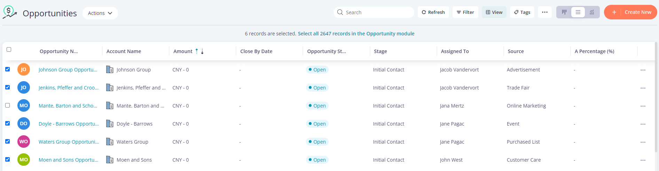Click the Open status badge for Moen and Sons

(x=317, y=160)
